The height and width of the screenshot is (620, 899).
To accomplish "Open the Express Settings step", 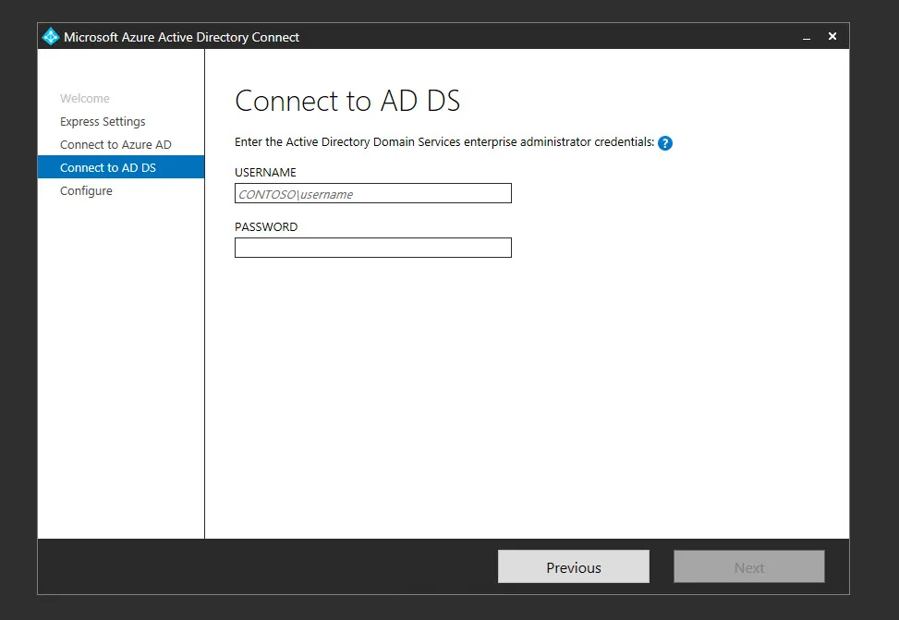I will point(103,122).
